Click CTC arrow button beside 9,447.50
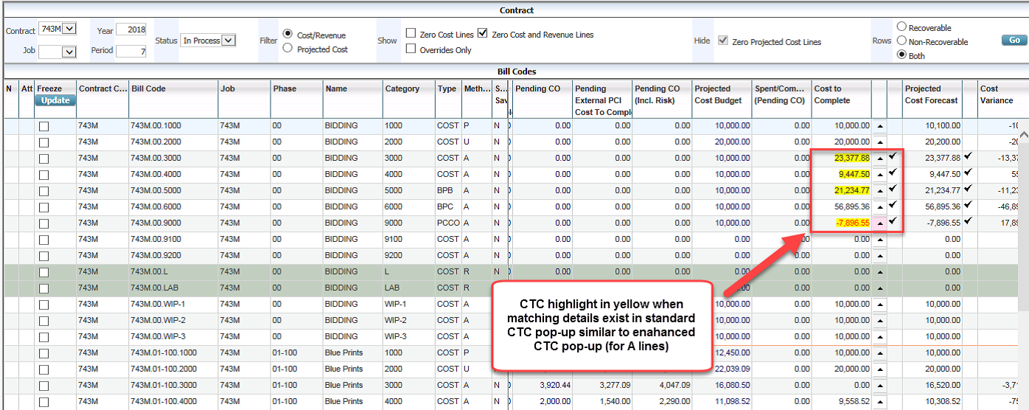This screenshot has width=1029, height=410. (879, 174)
